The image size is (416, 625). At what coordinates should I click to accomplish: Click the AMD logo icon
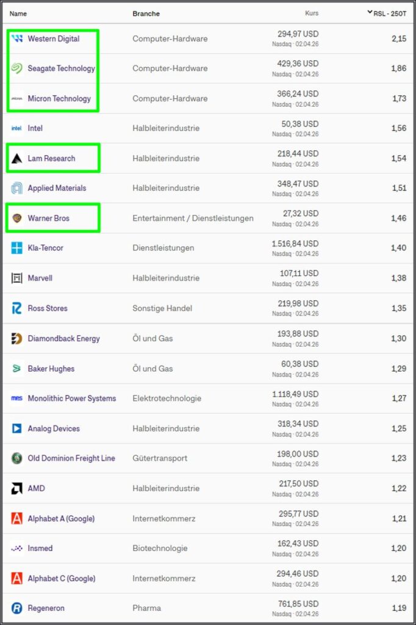click(x=17, y=488)
